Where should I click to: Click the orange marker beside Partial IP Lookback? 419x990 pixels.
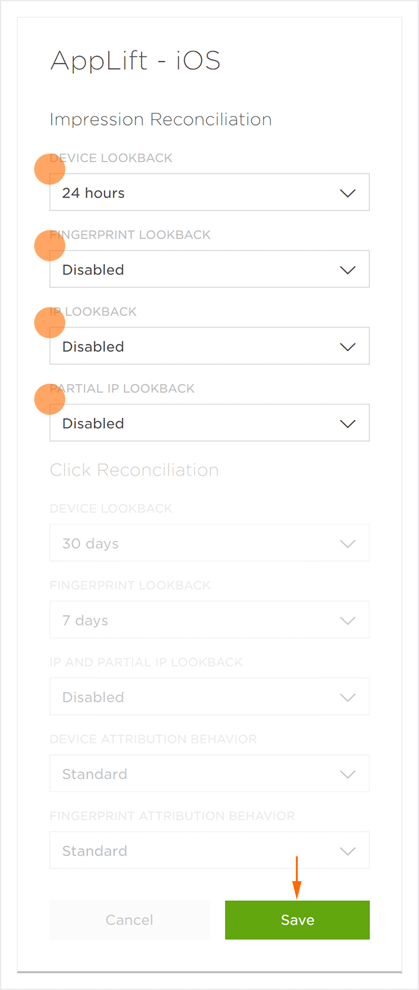tap(50, 399)
